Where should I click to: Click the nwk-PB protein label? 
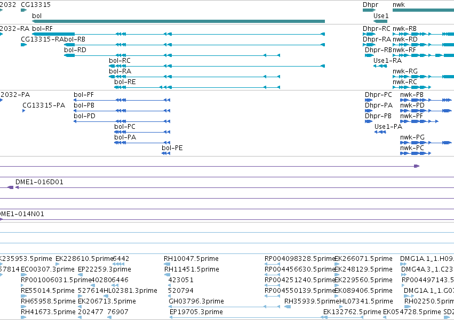coord(412,95)
